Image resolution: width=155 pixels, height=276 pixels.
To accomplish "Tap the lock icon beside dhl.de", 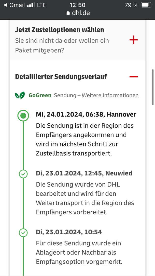I will click(68, 13).
